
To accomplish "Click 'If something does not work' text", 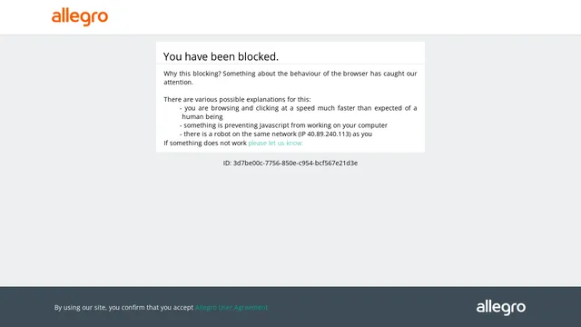I will [205, 143].
